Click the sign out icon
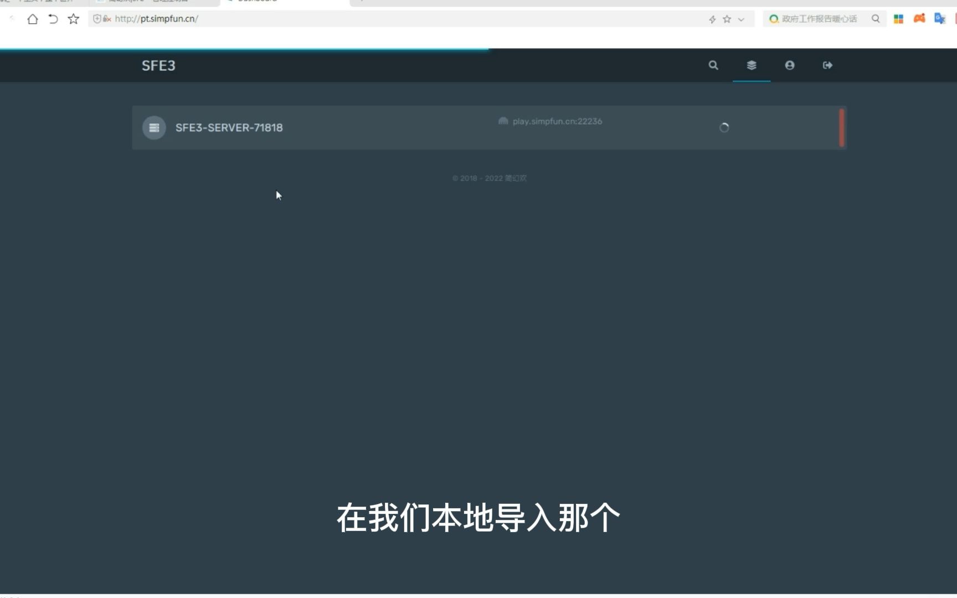Screen dimensions: 957x598 827,65
